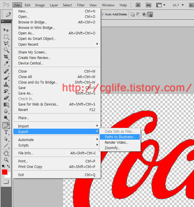Launch Mini Bridge with Mb button
The image size is (194, 207).
tap(148, 5)
